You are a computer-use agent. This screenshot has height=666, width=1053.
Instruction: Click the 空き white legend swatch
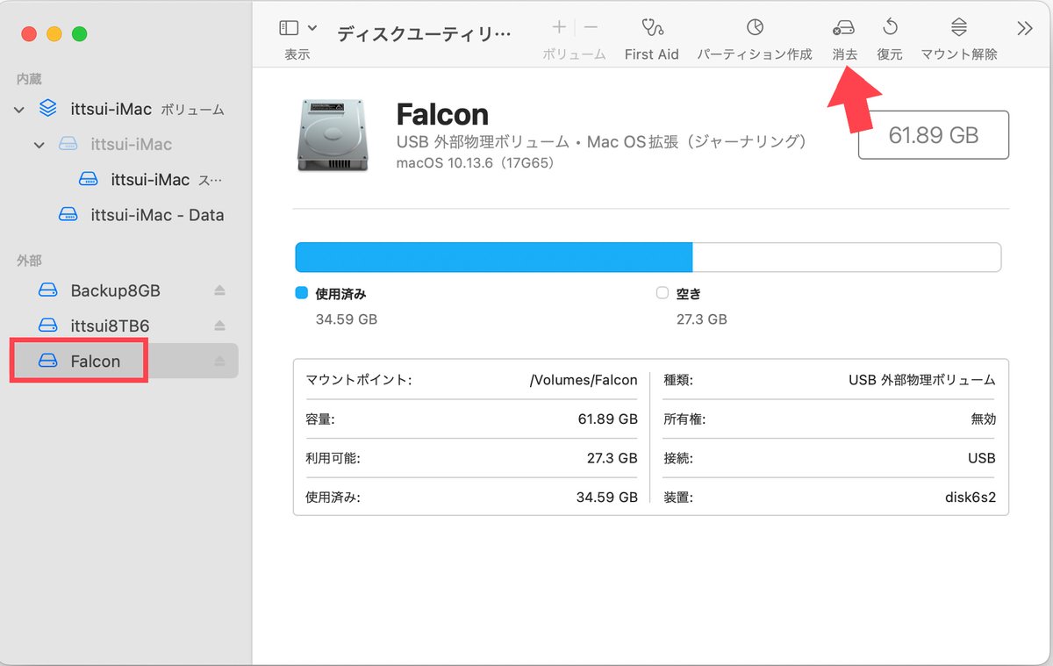(663, 294)
